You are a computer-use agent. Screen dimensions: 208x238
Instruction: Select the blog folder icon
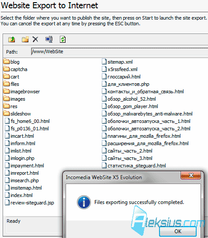[7, 61]
